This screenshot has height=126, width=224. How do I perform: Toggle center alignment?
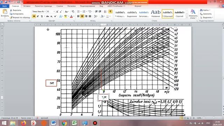(82, 16)
